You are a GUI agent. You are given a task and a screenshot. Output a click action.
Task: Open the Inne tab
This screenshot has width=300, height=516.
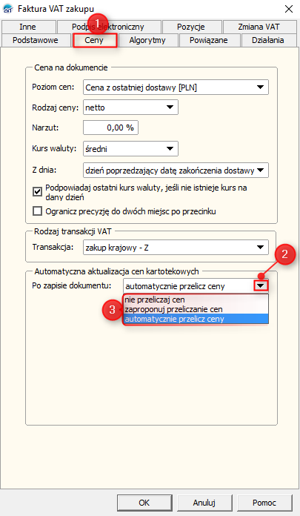pyautogui.click(x=27, y=27)
